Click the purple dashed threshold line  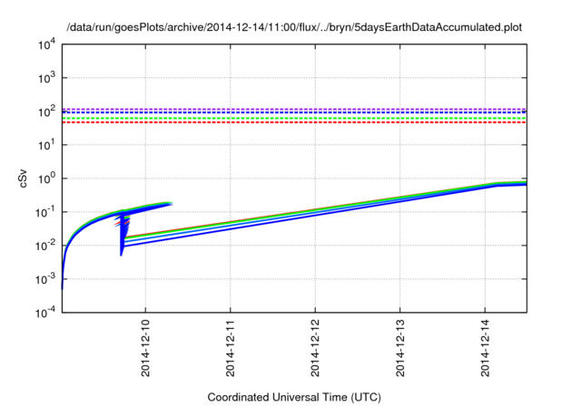click(x=294, y=109)
